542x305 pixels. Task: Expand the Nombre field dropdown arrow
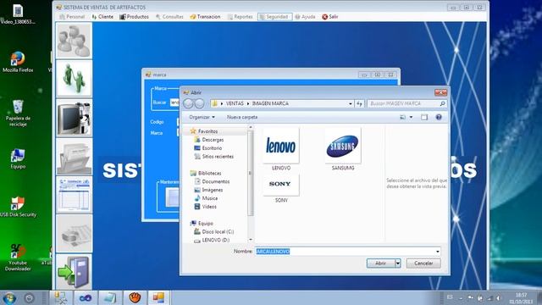click(438, 252)
